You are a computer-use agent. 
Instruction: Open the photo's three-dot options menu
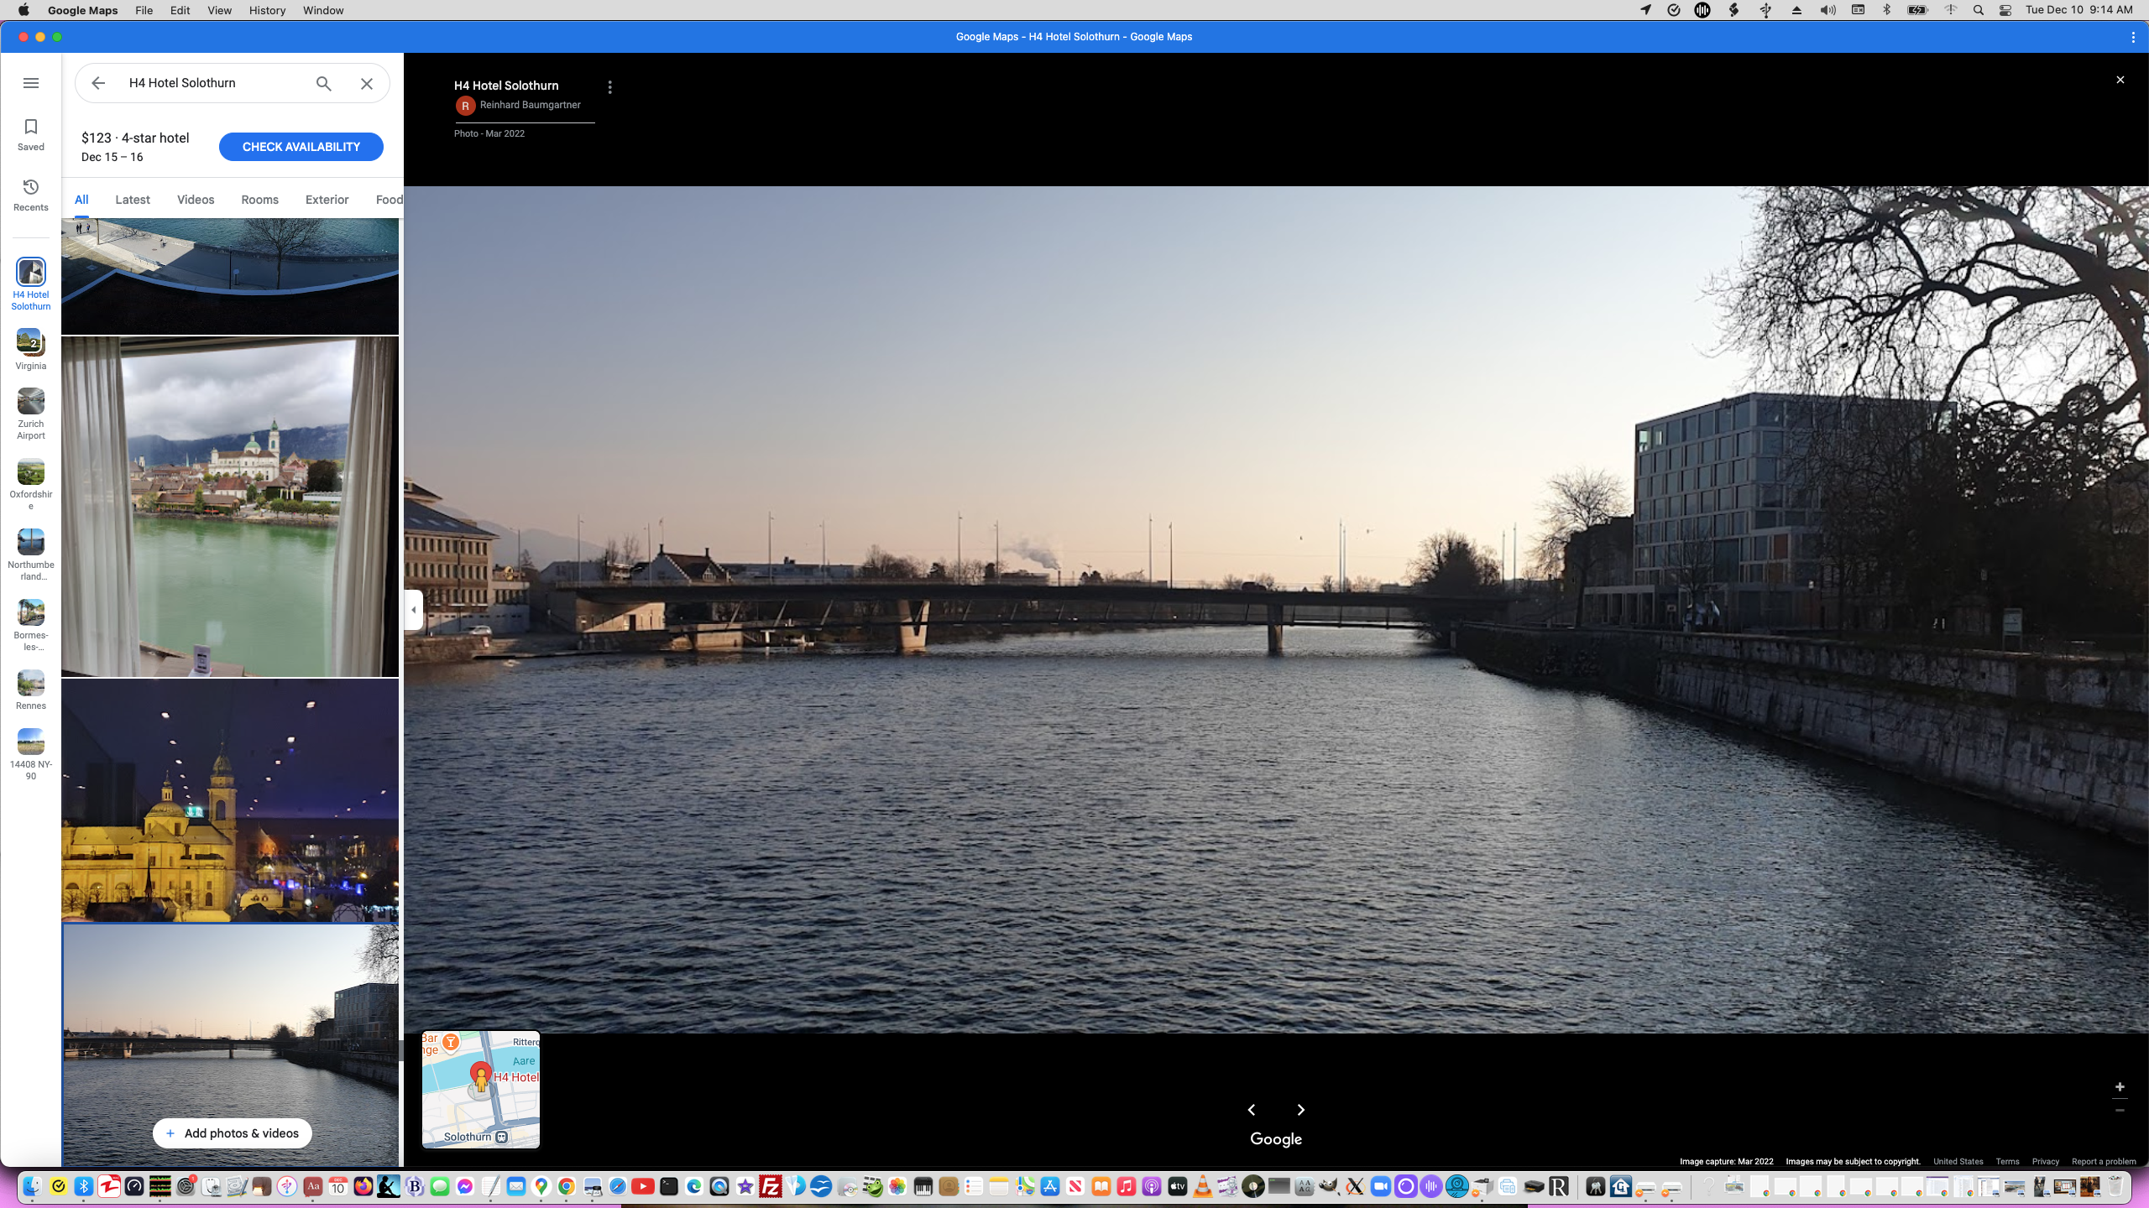610,87
